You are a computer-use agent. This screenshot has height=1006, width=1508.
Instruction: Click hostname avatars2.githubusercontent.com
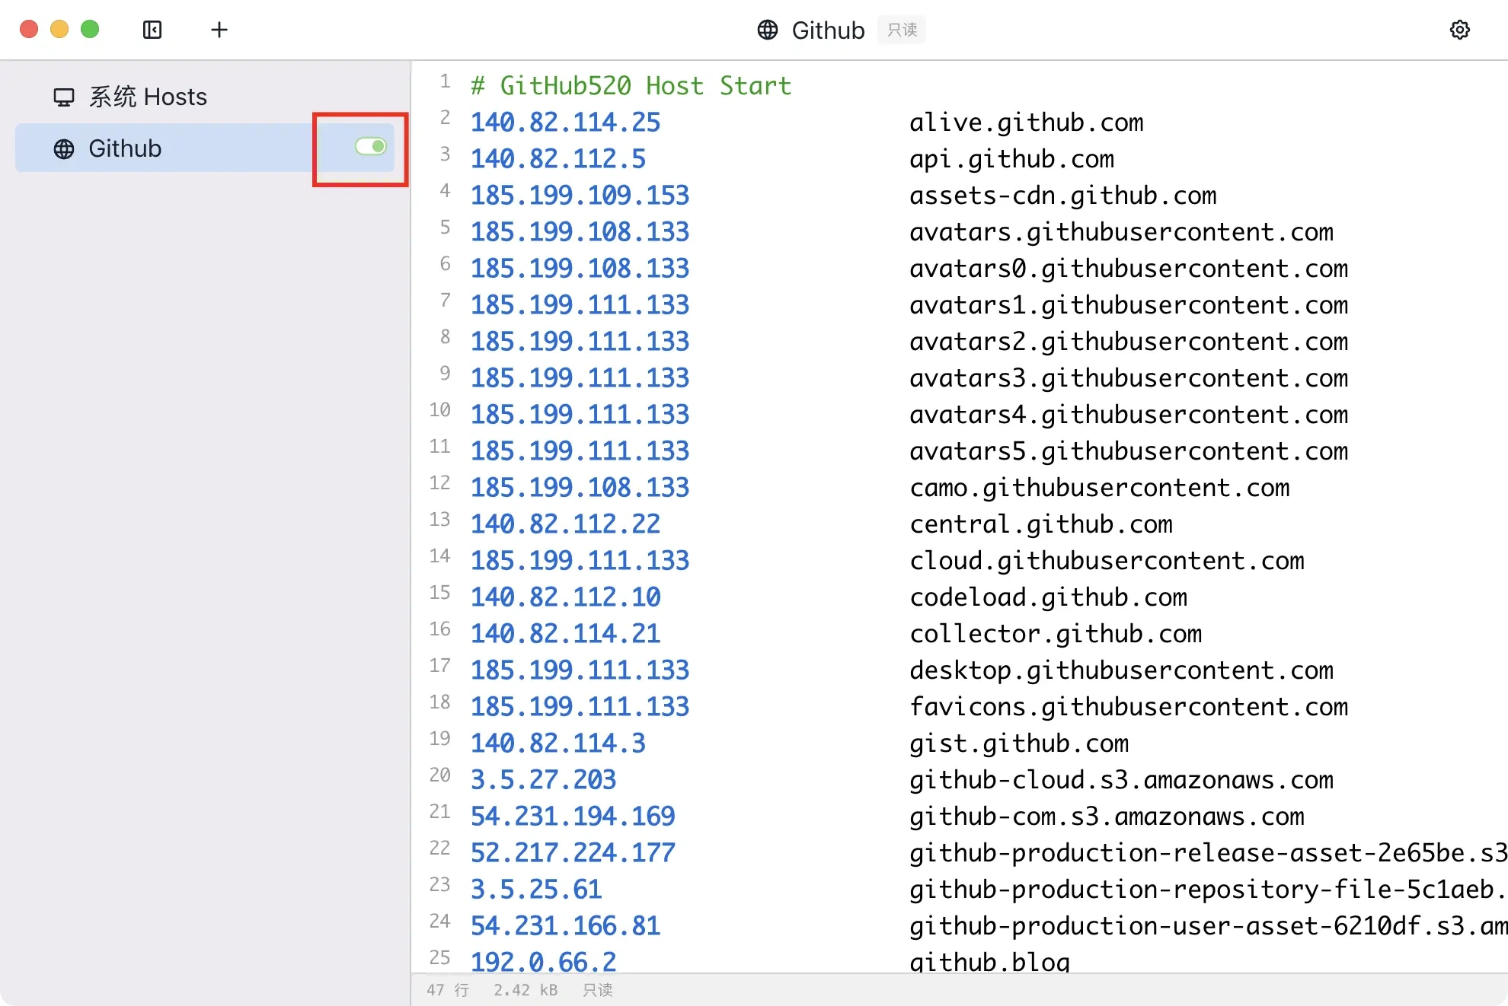(1129, 341)
